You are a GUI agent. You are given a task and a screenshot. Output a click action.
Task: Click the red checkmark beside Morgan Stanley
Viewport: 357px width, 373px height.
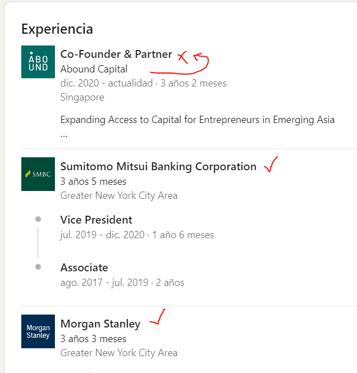point(157,319)
